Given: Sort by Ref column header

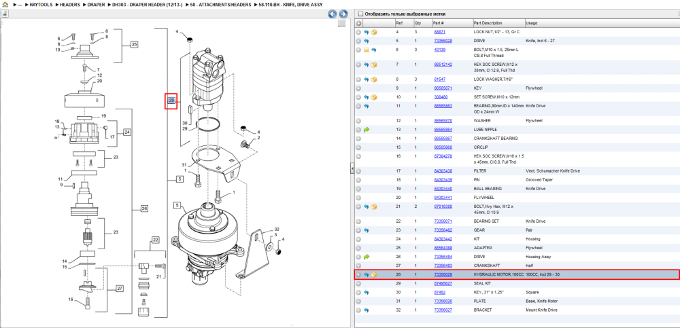Looking at the screenshot, I should click(398, 23).
